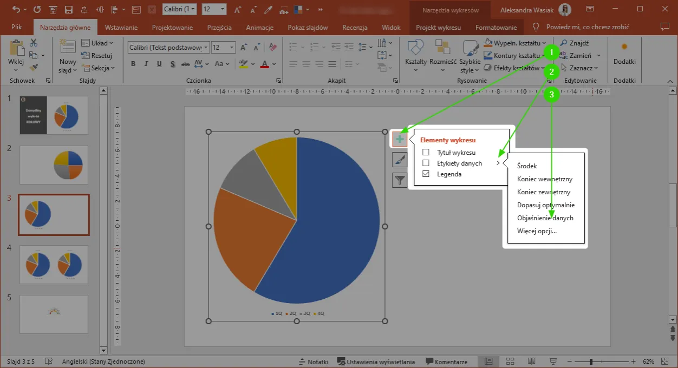The height and width of the screenshot is (368, 678).
Task: Open the Wstawianie ribbon tab
Action: (121, 28)
